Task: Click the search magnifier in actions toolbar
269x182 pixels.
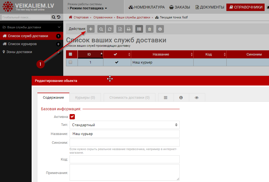Action: tap(101, 29)
